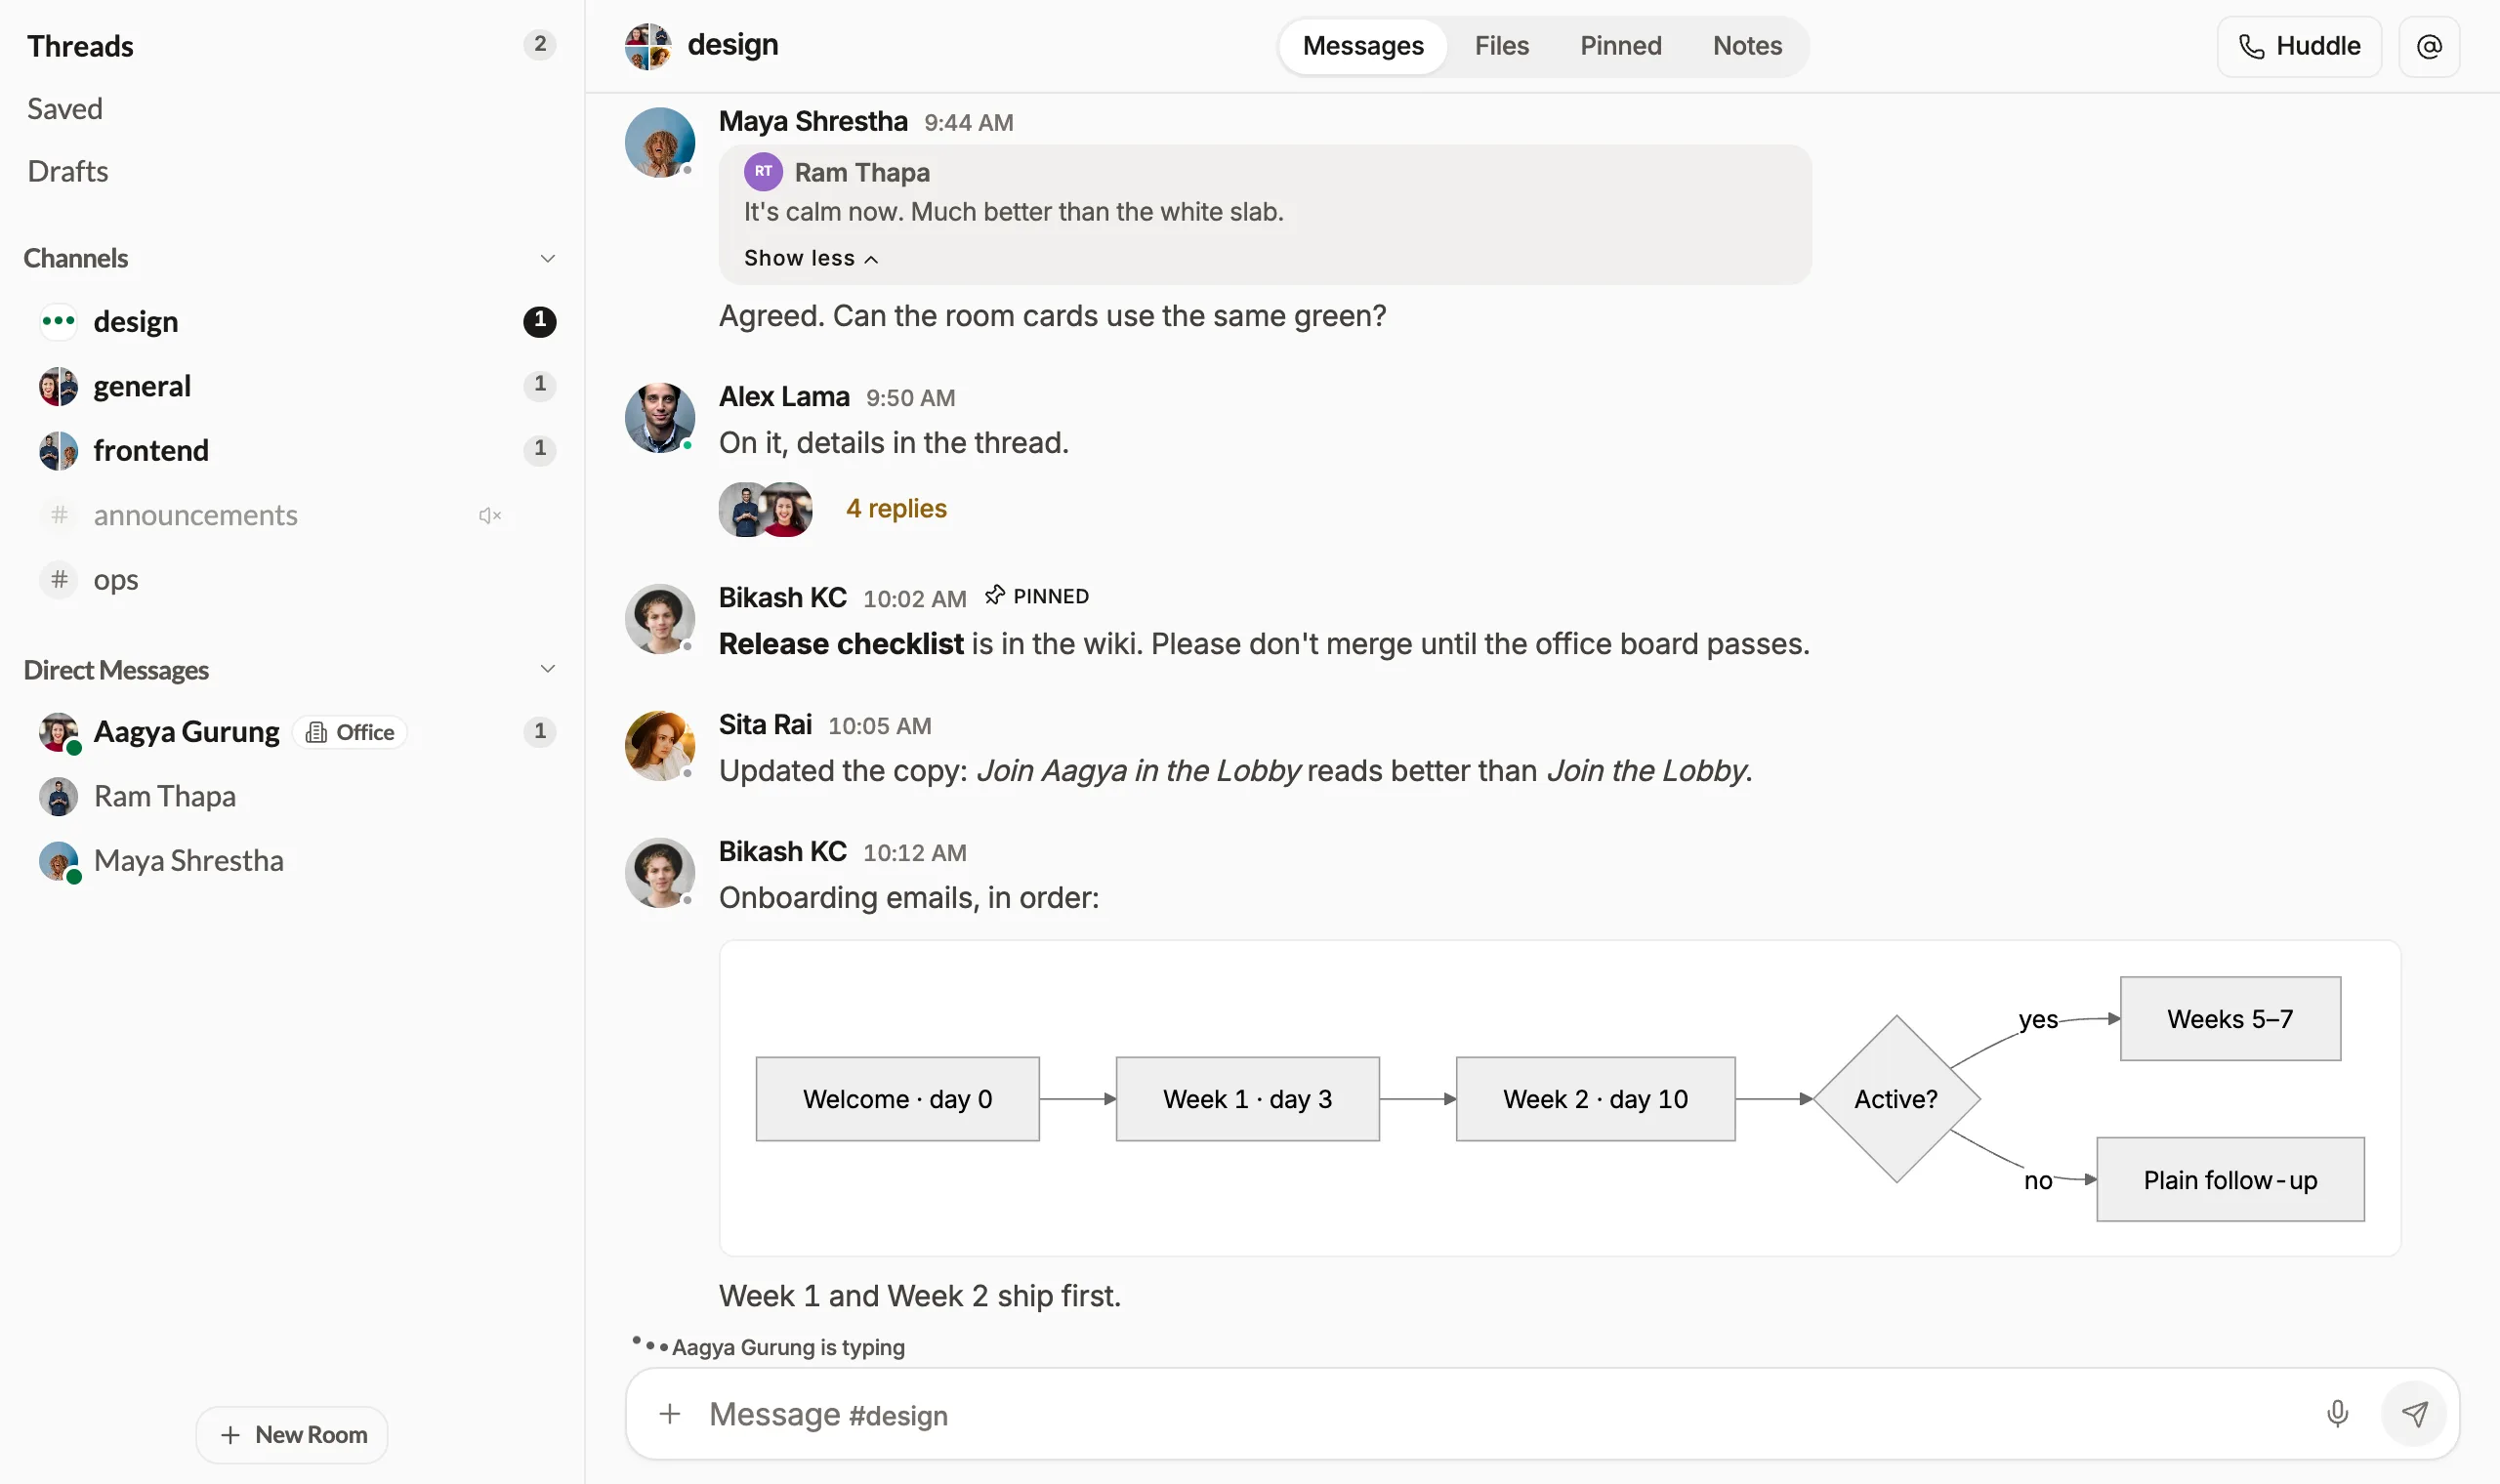The image size is (2500, 1484).
Task: Click Maya Shrestha's message avatar
Action: coord(659,142)
